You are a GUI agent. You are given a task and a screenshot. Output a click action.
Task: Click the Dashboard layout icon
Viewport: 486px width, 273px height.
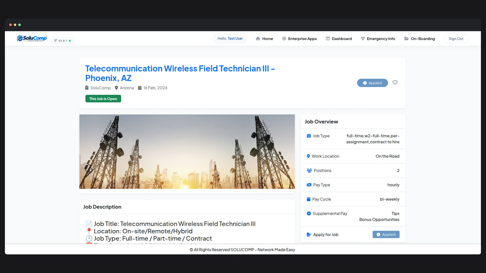click(328, 39)
